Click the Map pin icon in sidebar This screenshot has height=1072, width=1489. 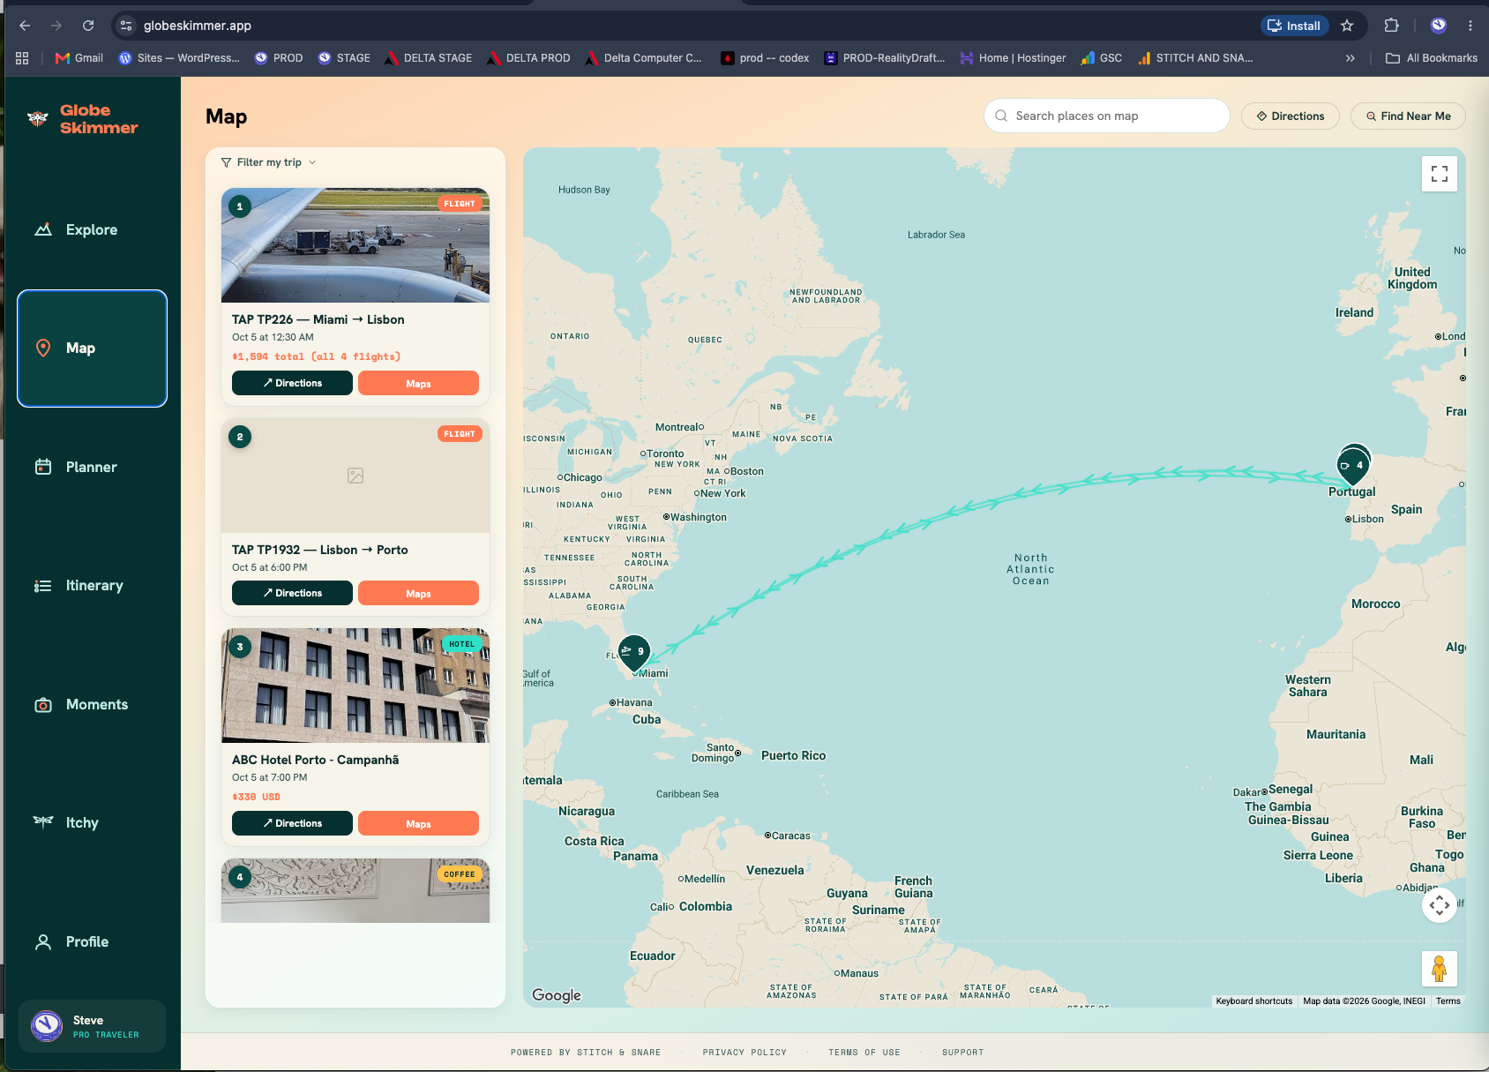coord(42,349)
